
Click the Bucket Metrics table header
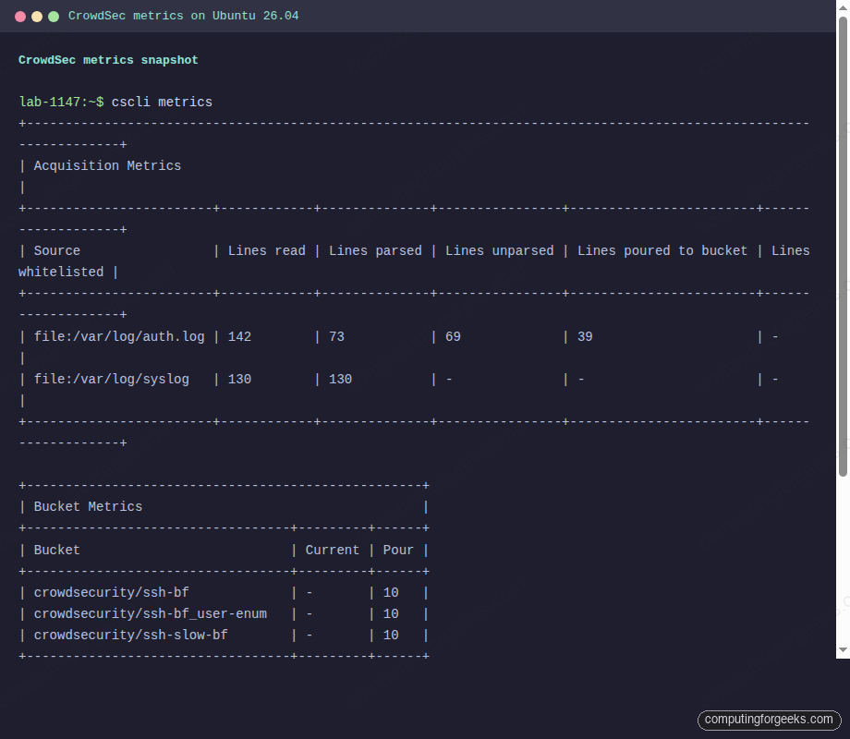pos(88,506)
